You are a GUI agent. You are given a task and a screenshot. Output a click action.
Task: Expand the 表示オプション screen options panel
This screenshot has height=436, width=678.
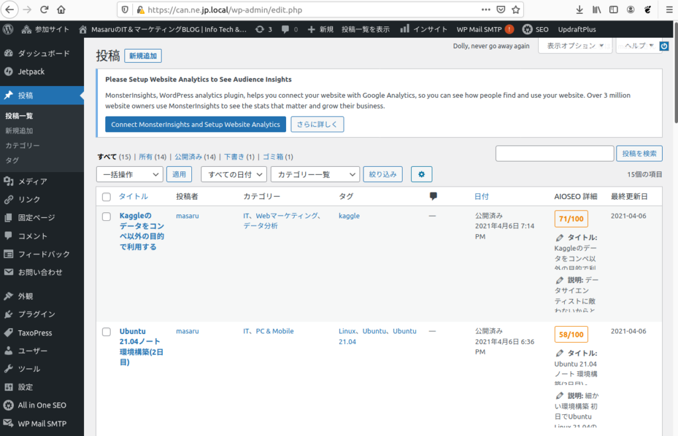click(575, 46)
